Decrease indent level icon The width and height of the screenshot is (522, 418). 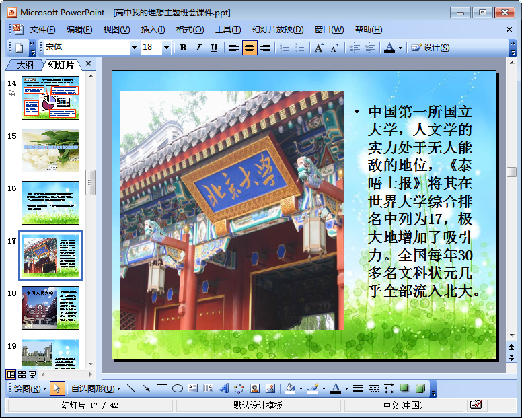(355, 48)
